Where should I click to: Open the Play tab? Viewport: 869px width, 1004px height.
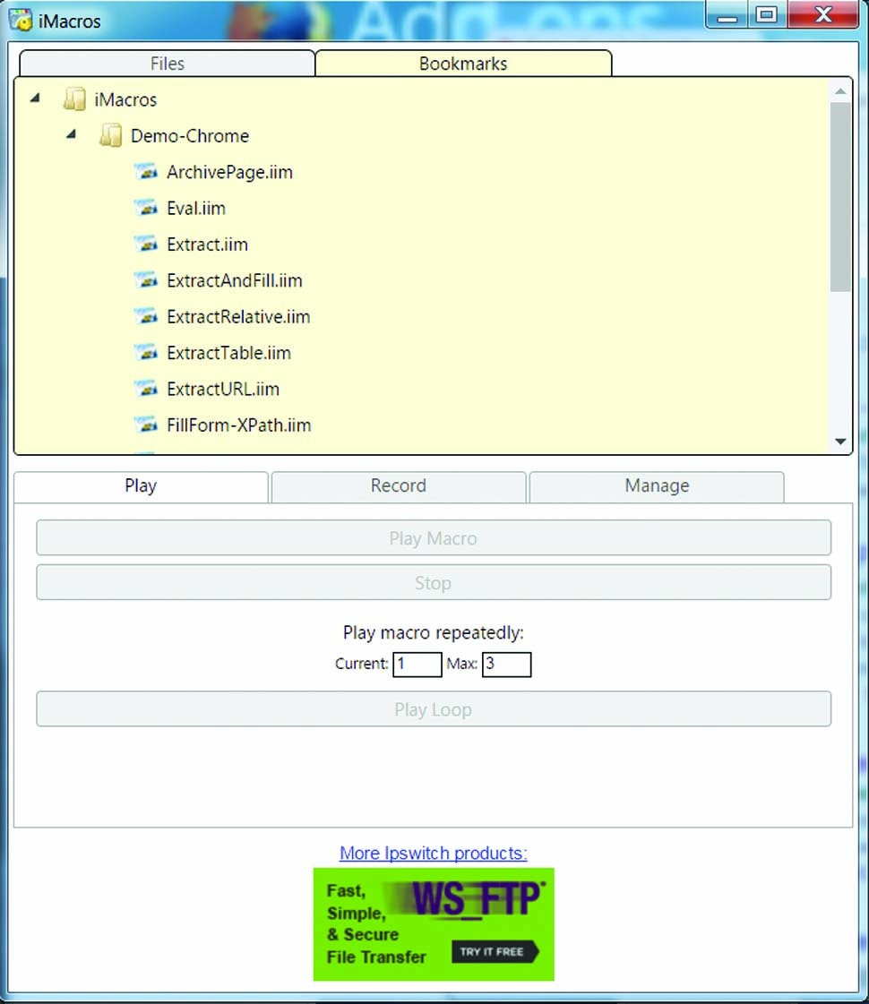coord(141,486)
